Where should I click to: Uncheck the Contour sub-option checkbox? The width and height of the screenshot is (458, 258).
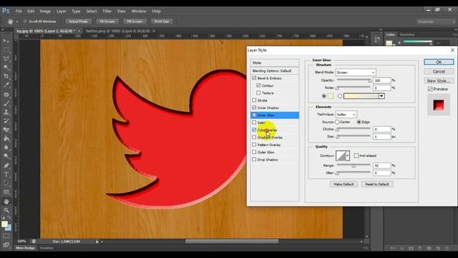tap(258, 85)
